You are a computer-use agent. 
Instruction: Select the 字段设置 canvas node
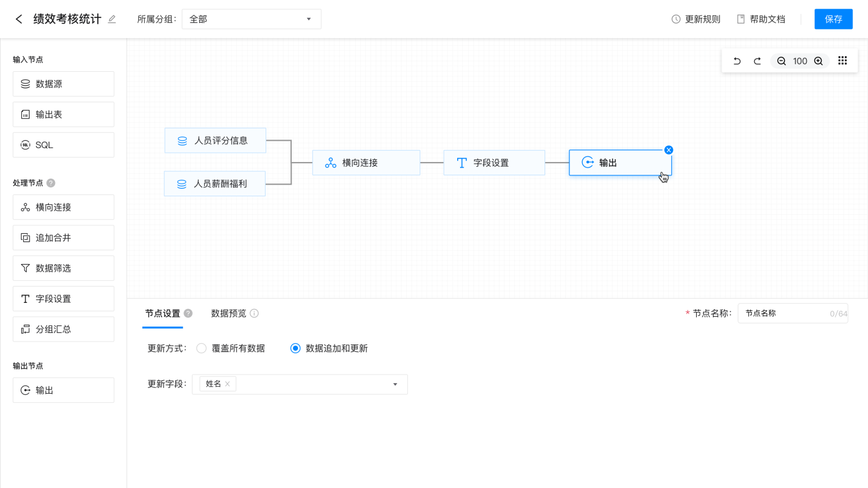[x=494, y=163]
